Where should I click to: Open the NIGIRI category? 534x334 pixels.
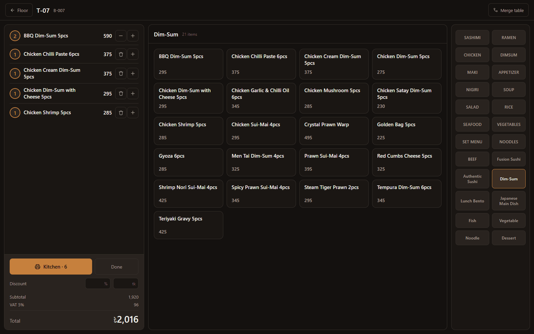pyautogui.click(x=472, y=90)
